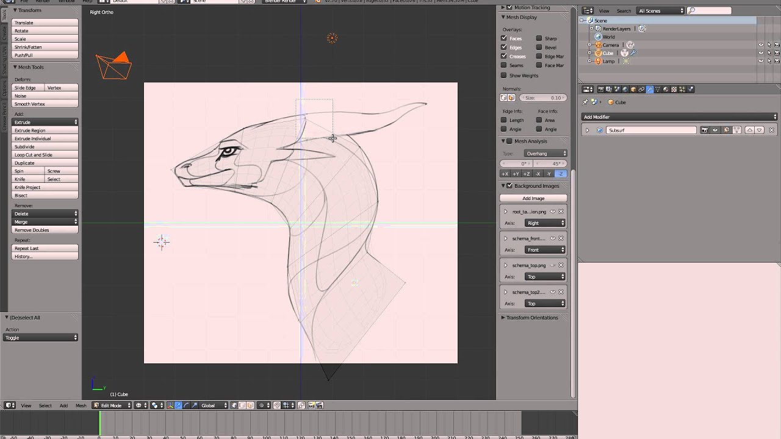Image resolution: width=781 pixels, height=439 pixels.
Task: Hide Camera in viewport via eye icon
Action: [761, 45]
